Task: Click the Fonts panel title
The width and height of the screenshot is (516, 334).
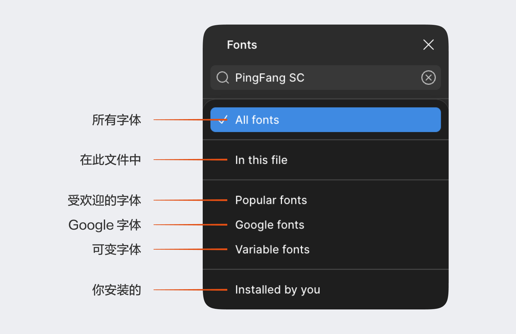Action: (x=242, y=45)
